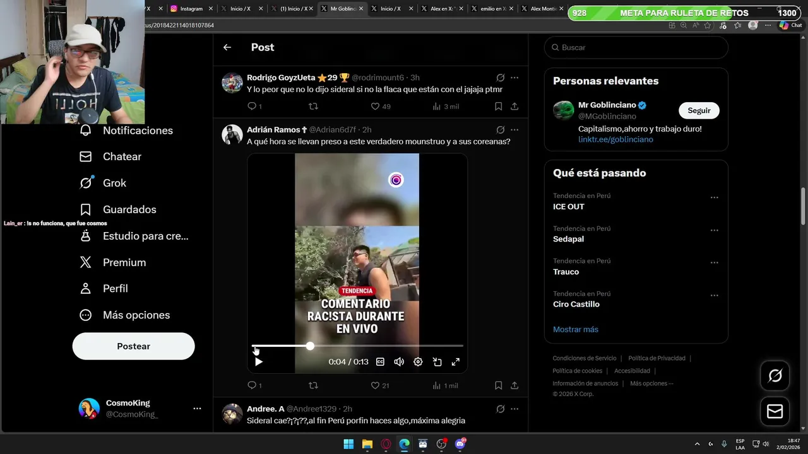The width and height of the screenshot is (808, 454).
Task: Repost Adrián Ramos's post
Action: [313, 385]
